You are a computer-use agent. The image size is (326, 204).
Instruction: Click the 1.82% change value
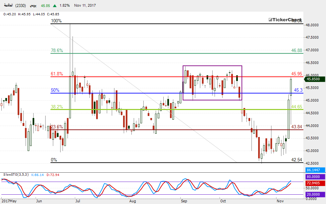(65, 6)
